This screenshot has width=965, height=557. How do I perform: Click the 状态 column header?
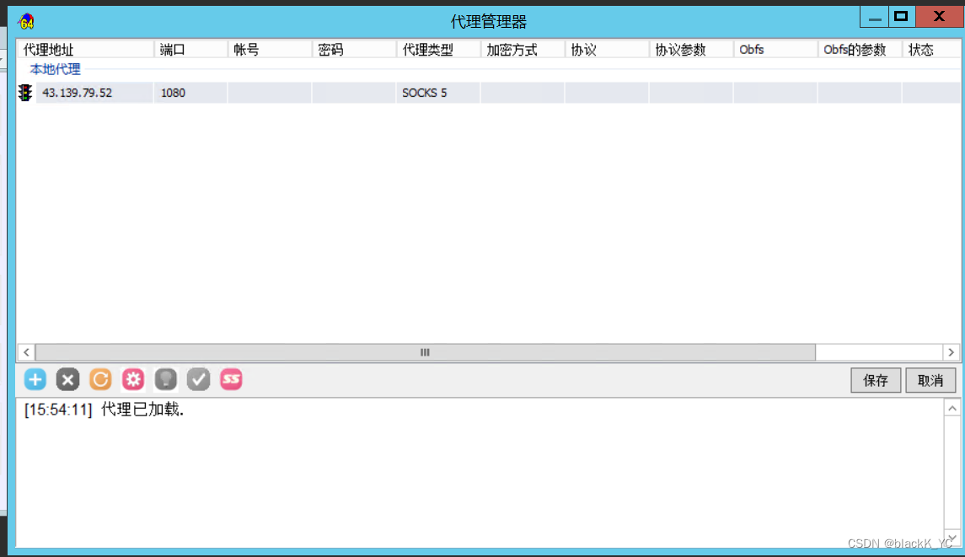(931, 50)
